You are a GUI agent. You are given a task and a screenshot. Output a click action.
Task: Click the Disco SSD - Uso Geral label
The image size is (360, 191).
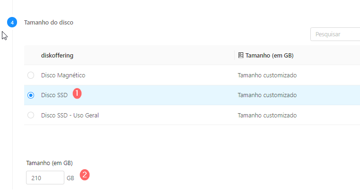pos(70,115)
